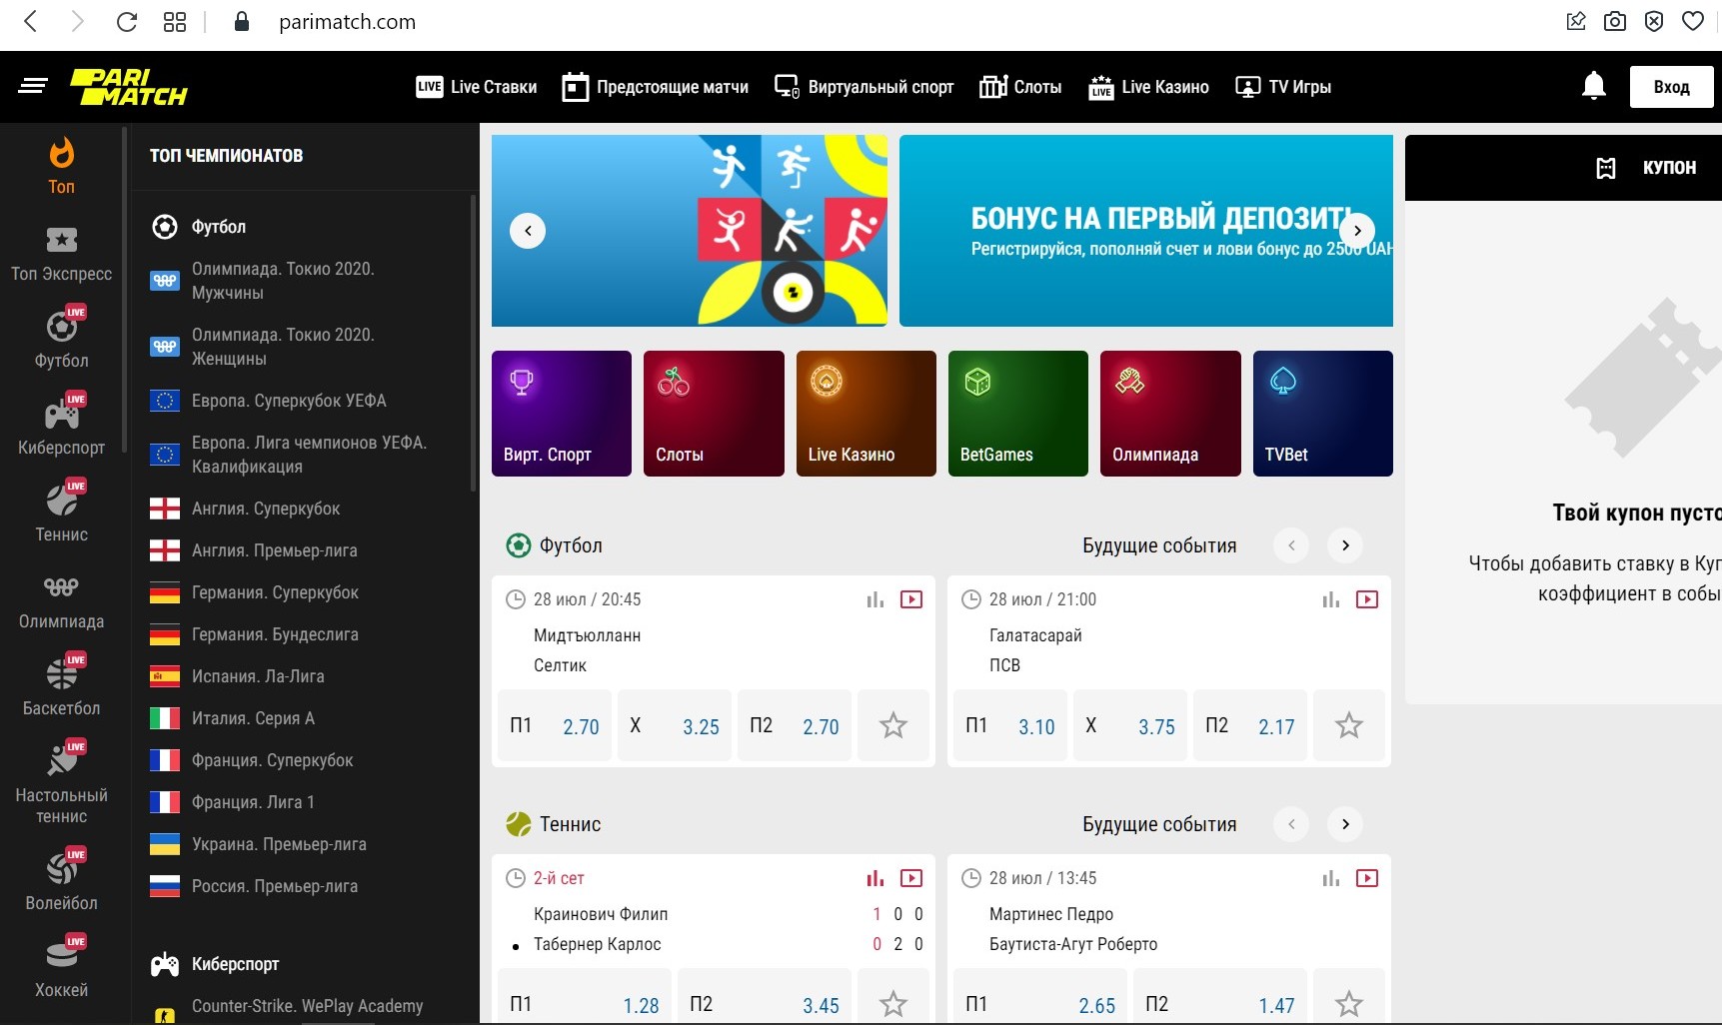Open the BetGames tile
This screenshot has width=1722, height=1025.
pyautogui.click(x=1018, y=414)
